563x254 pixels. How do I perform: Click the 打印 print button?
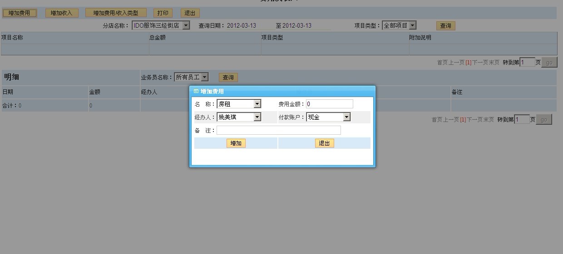(163, 13)
